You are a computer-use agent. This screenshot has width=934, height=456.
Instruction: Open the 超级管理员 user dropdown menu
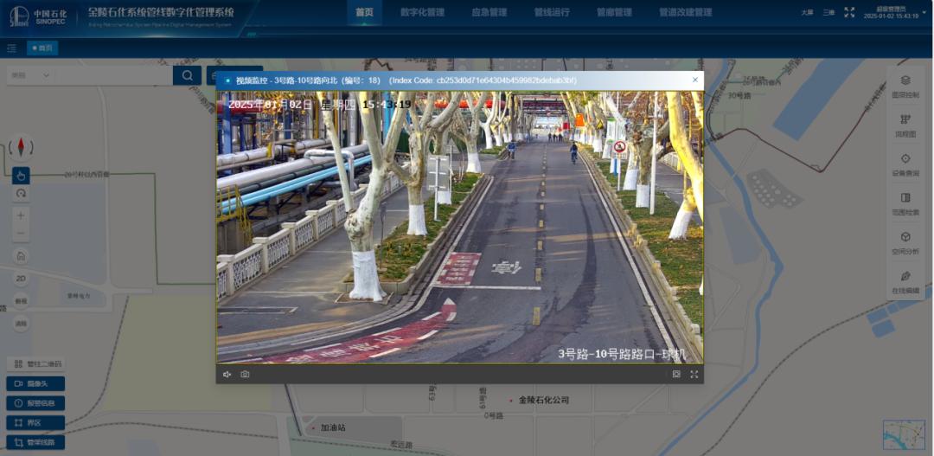892,12
